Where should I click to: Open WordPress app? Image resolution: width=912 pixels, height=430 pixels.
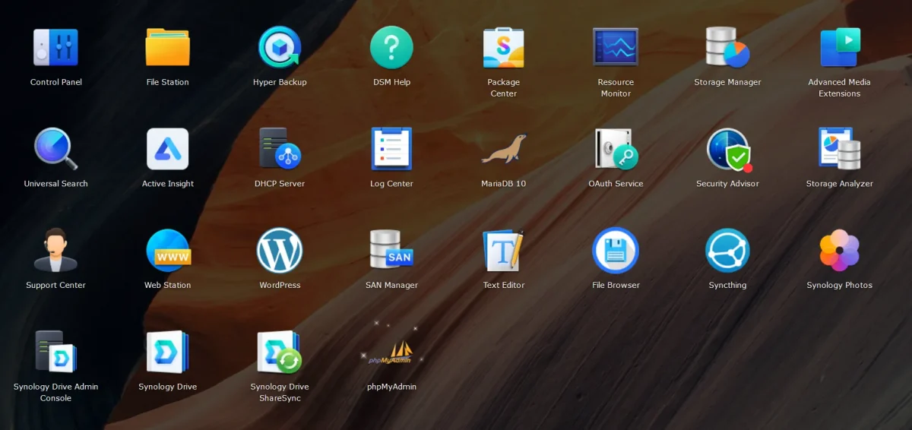280,251
